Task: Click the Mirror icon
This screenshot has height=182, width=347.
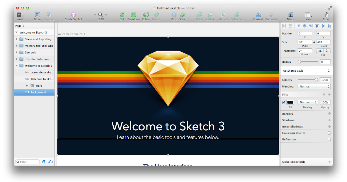Action: [291, 14]
